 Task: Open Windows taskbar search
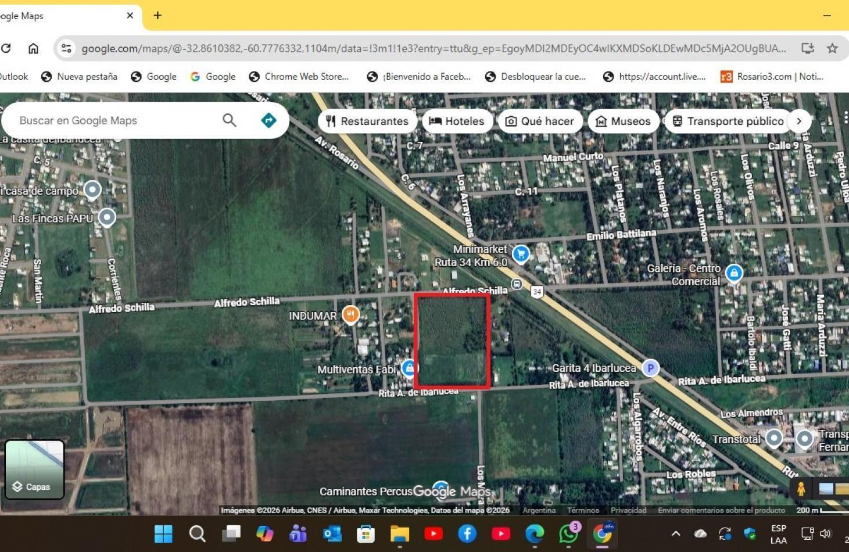(x=197, y=533)
